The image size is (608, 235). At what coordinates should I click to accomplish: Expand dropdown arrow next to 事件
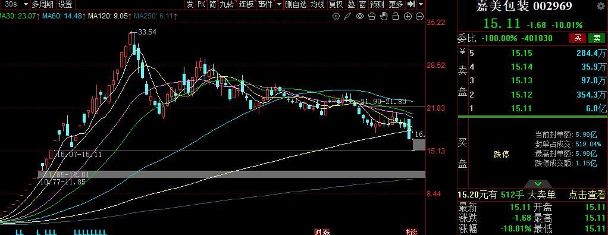click(x=279, y=4)
